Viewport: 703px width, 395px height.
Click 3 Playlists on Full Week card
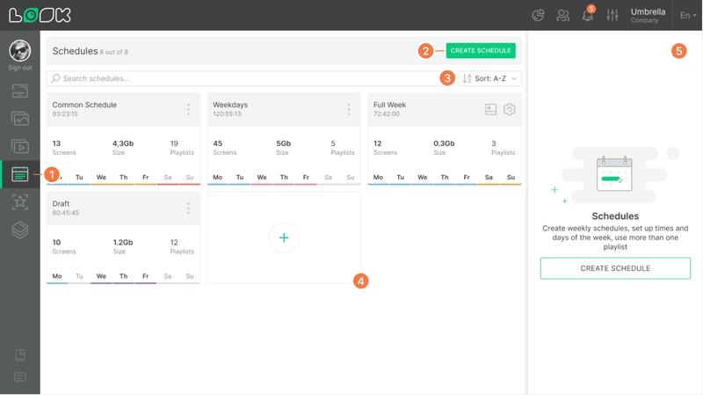point(503,148)
